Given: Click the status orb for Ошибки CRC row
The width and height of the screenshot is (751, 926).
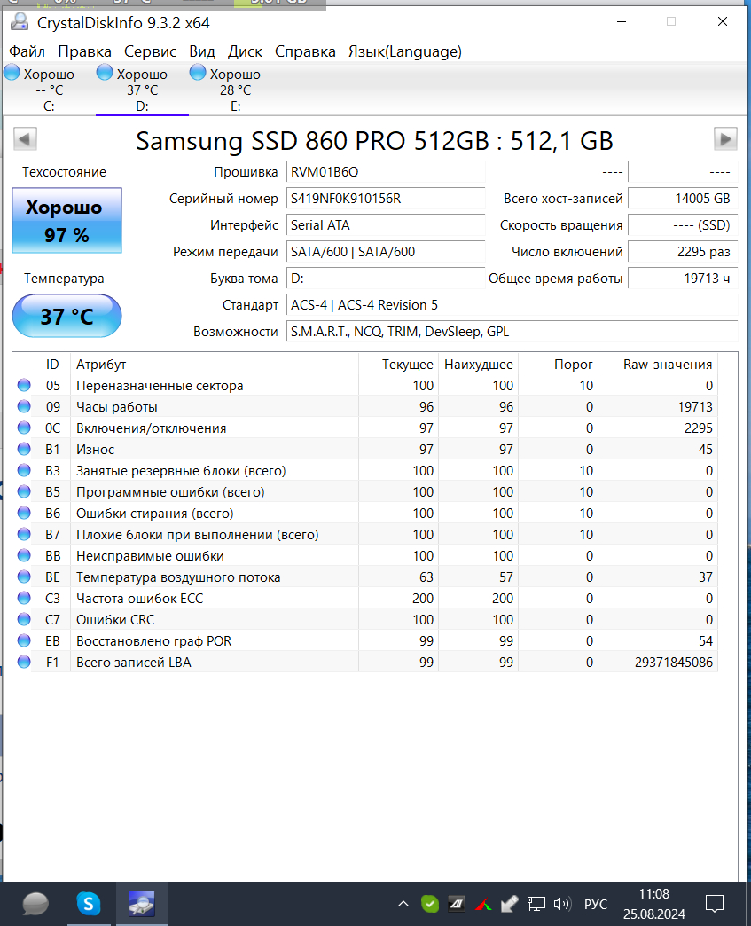Looking at the screenshot, I should [x=24, y=620].
